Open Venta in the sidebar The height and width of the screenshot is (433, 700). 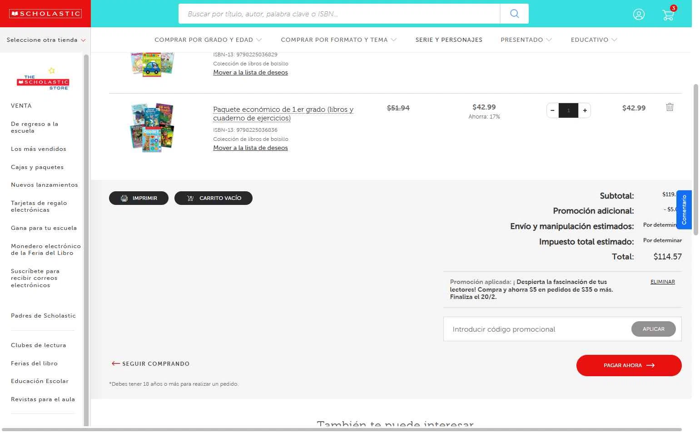point(21,105)
